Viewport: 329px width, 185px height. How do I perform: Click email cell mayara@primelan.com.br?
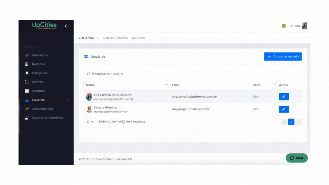190,109
